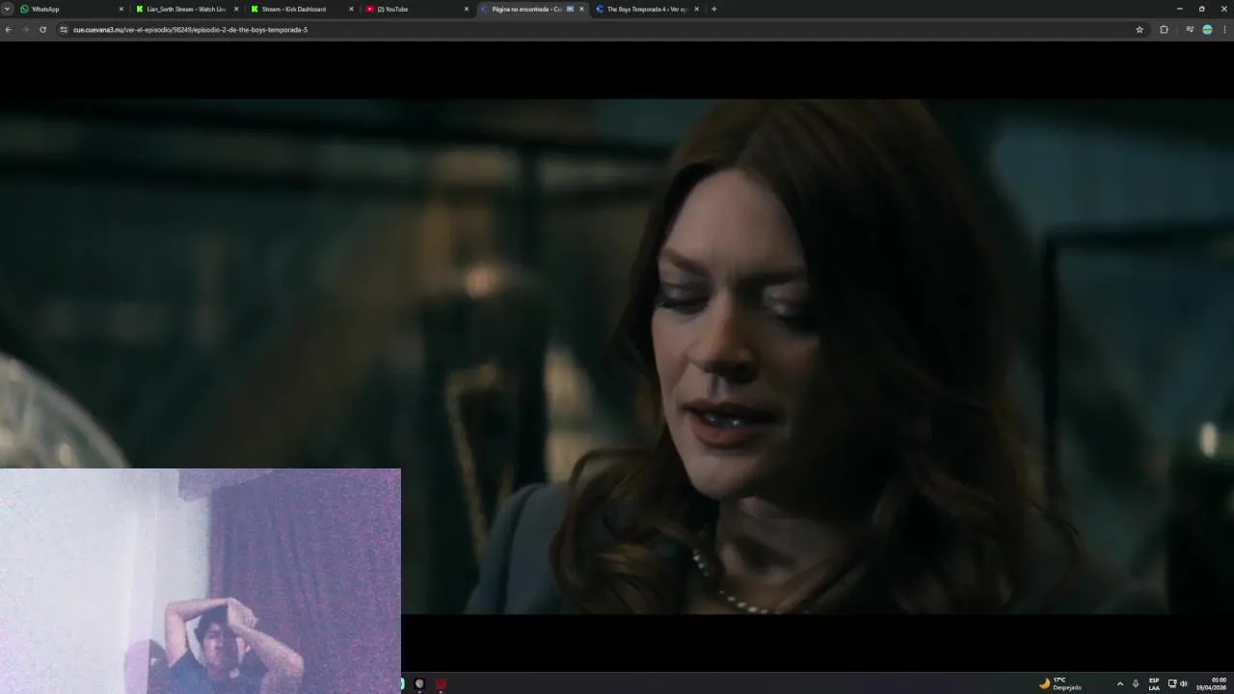Image resolution: width=1234 pixels, height=694 pixels.
Task: Change the ESP LAA input language
Action: pyautogui.click(x=1154, y=683)
